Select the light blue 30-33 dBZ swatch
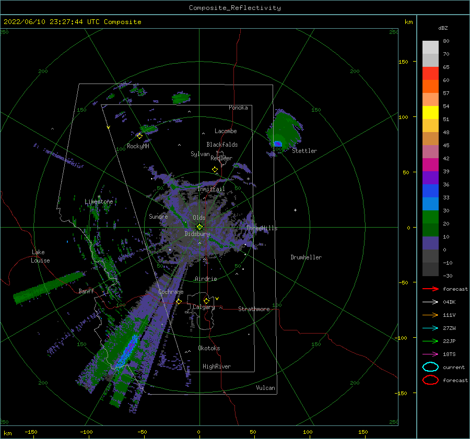 [430, 204]
